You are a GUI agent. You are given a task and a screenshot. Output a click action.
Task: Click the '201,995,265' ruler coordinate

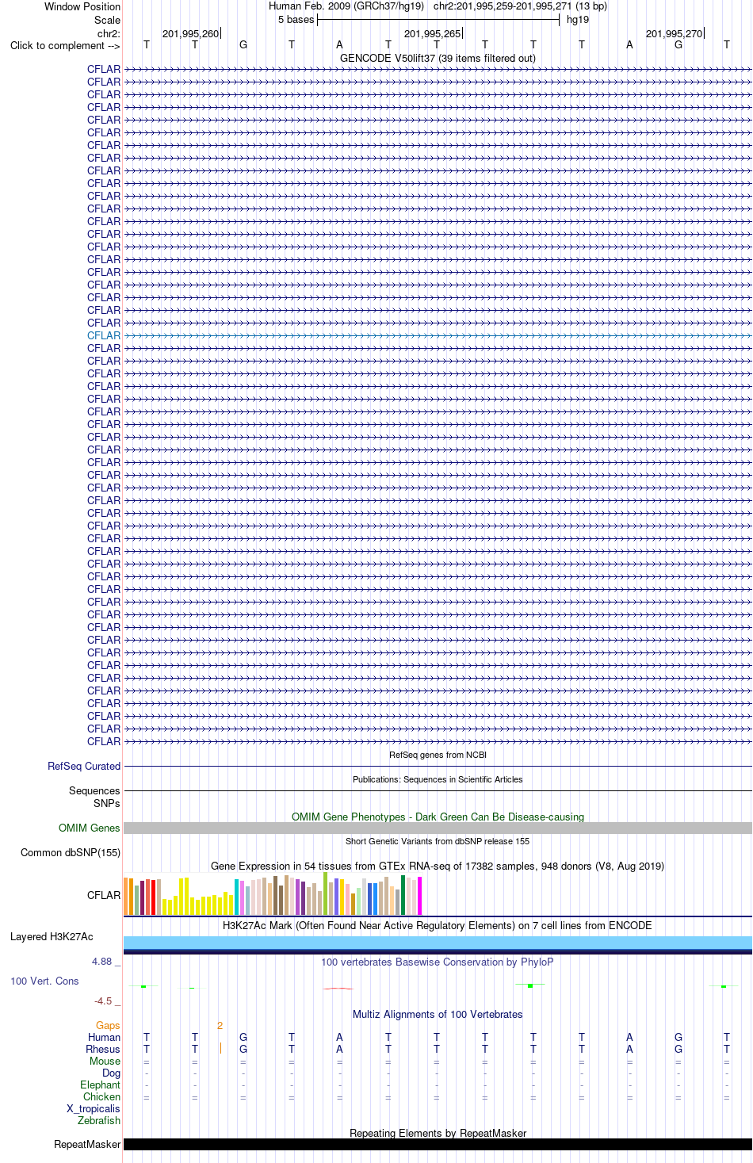click(432, 33)
